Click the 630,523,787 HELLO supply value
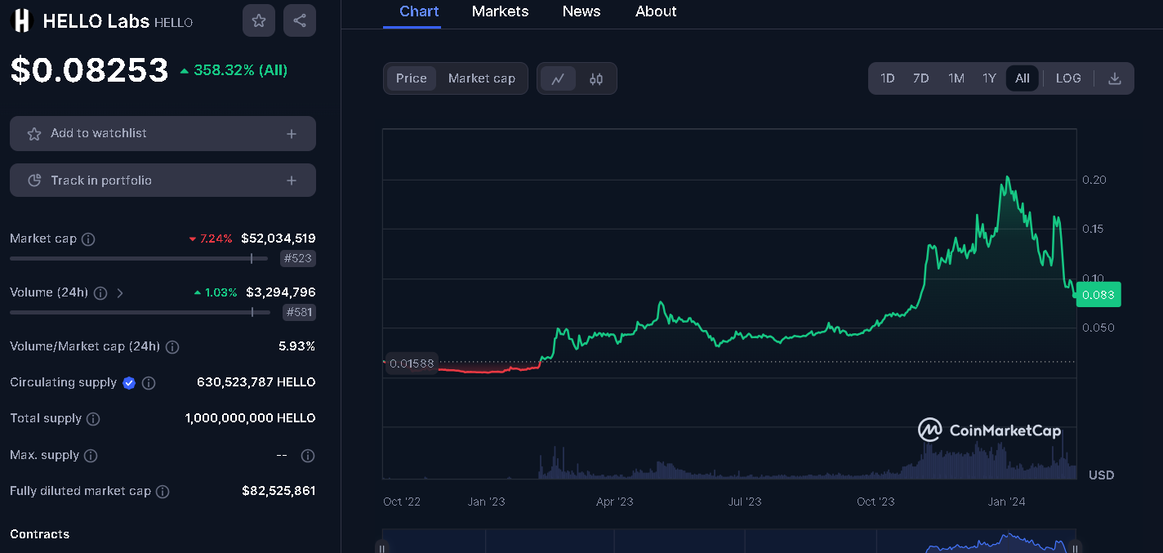Image resolution: width=1163 pixels, height=553 pixels. point(256,382)
